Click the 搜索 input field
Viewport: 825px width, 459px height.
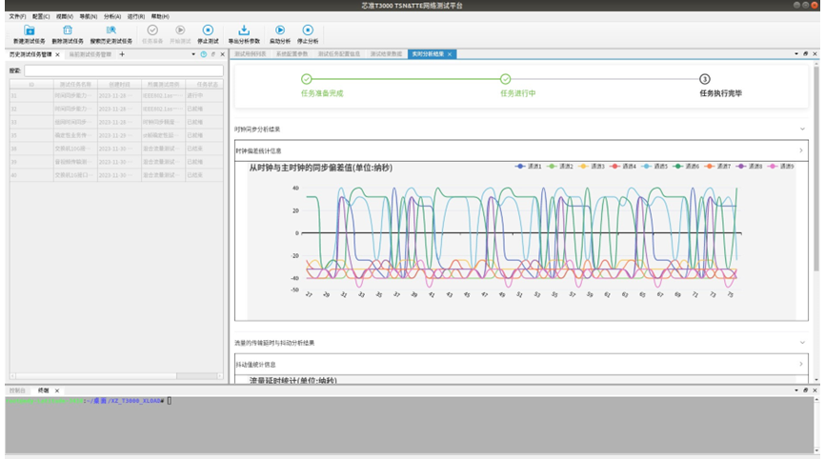[x=122, y=70]
